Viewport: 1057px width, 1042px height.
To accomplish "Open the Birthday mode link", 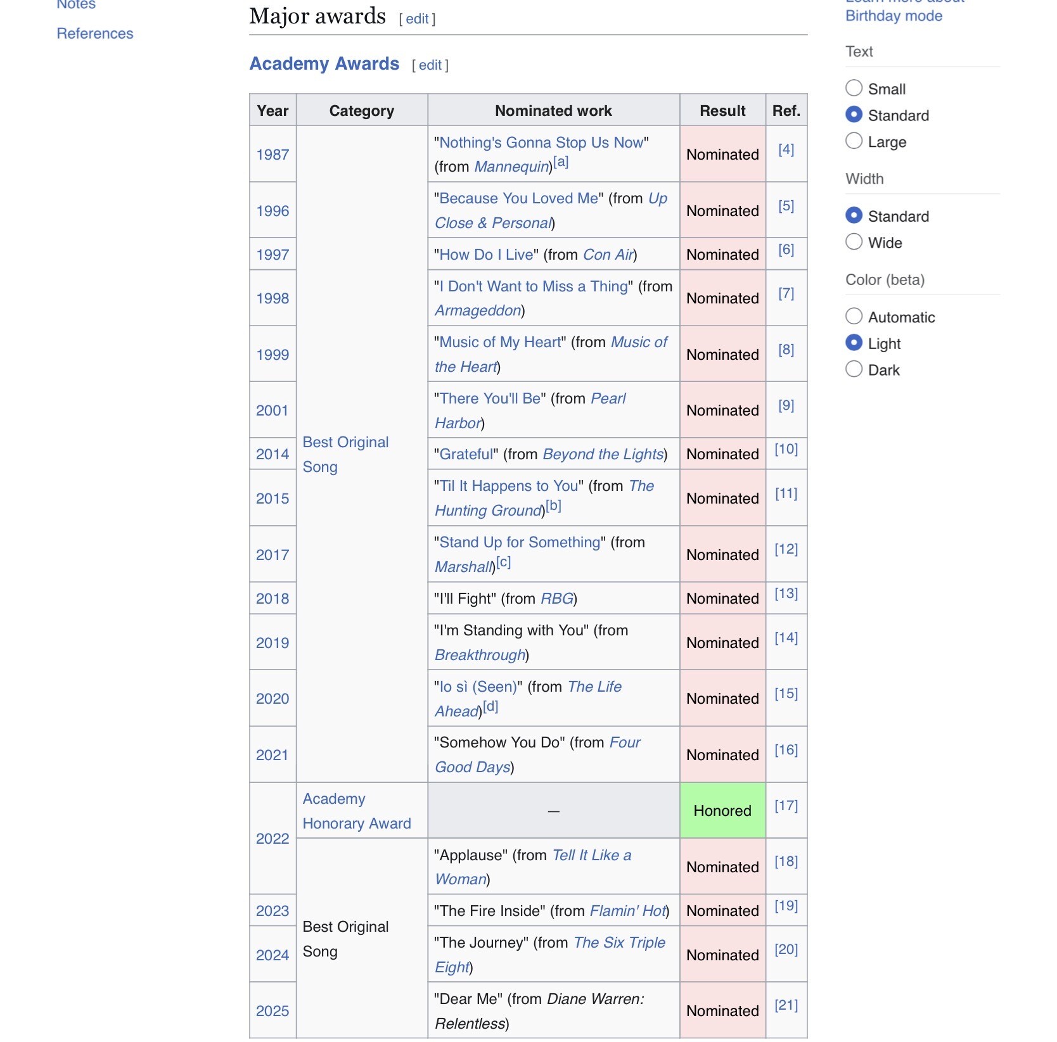I will pos(894,16).
